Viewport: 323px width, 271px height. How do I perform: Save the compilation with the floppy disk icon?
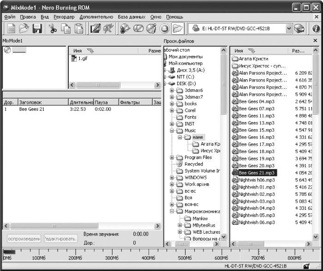click(x=37, y=29)
